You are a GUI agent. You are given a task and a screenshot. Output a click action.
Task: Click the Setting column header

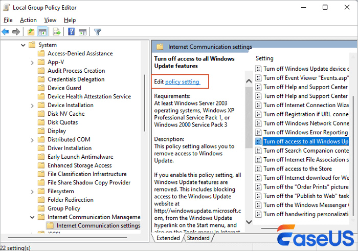264,58
